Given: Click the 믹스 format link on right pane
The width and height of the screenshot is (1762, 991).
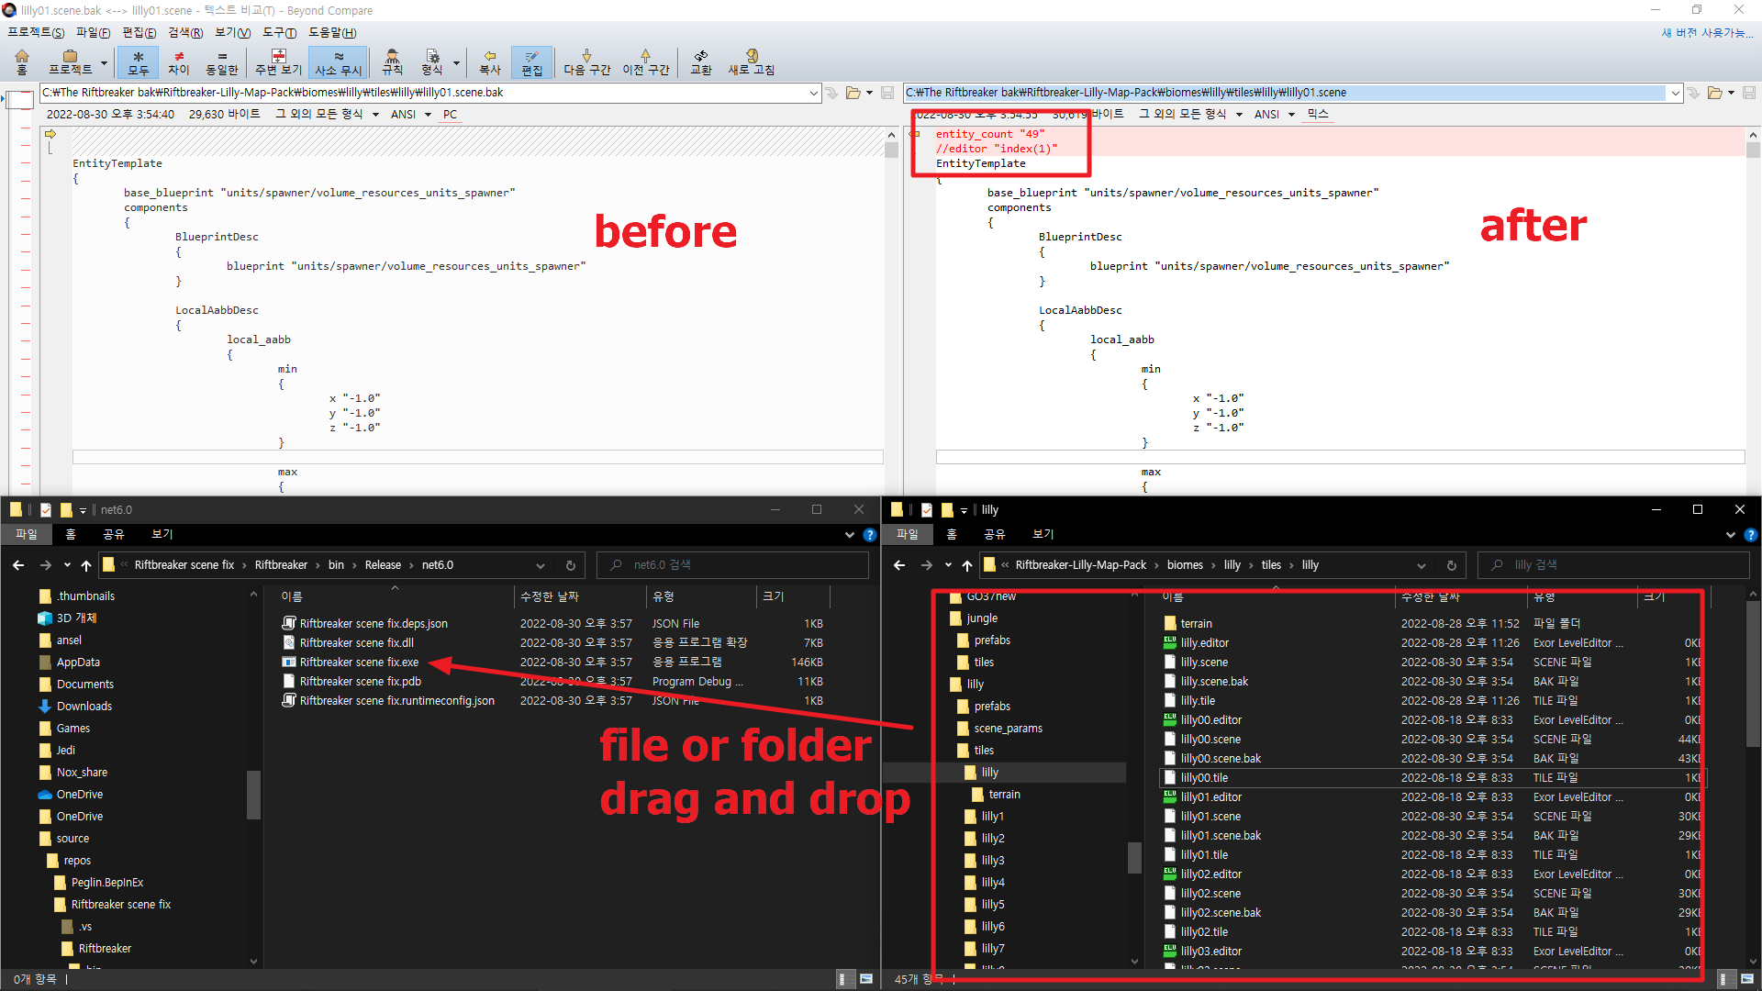Looking at the screenshot, I should click(1316, 114).
